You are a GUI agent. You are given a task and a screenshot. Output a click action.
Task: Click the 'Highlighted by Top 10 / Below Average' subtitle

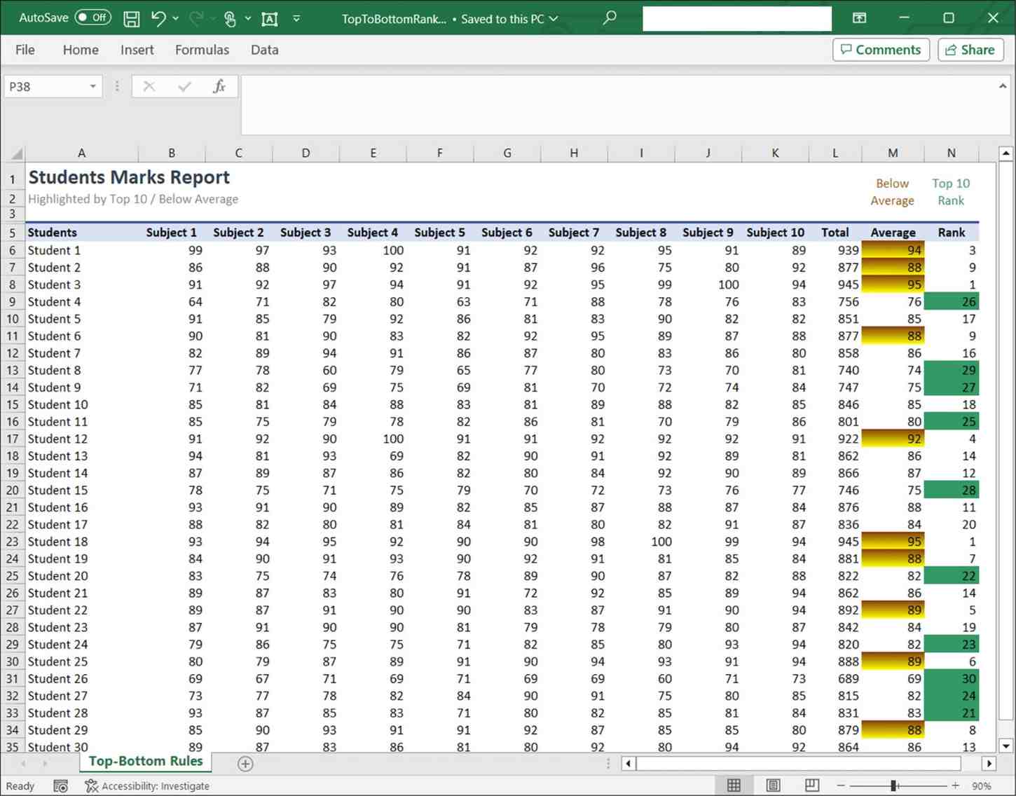pyautogui.click(x=133, y=199)
